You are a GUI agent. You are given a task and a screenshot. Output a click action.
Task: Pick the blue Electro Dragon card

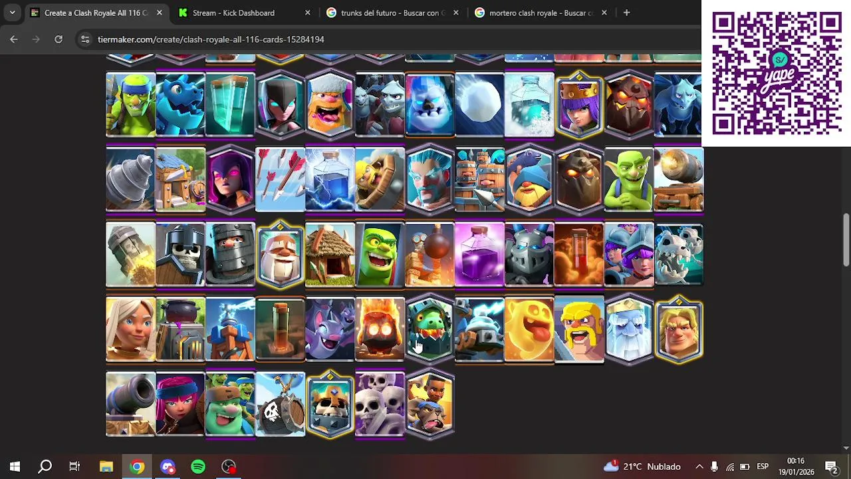[180, 104]
